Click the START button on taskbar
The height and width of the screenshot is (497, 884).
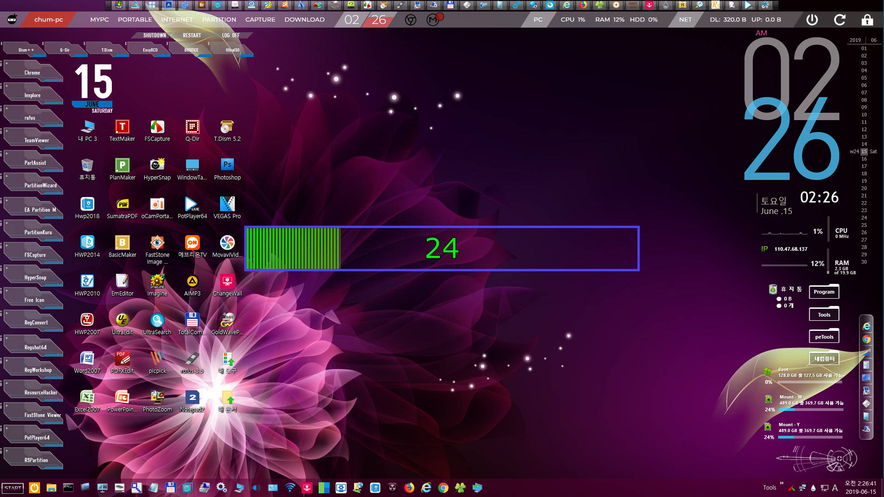(13, 488)
